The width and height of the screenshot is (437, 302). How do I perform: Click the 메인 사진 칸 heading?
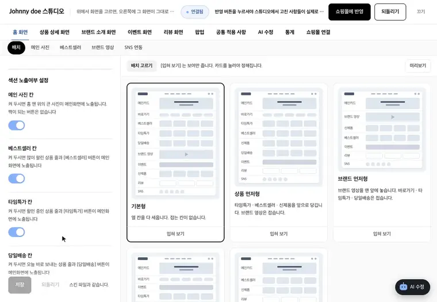coord(21,95)
